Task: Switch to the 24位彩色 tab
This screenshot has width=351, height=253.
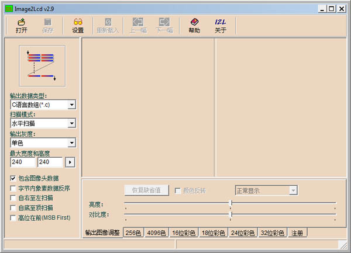Action: tap(243, 233)
